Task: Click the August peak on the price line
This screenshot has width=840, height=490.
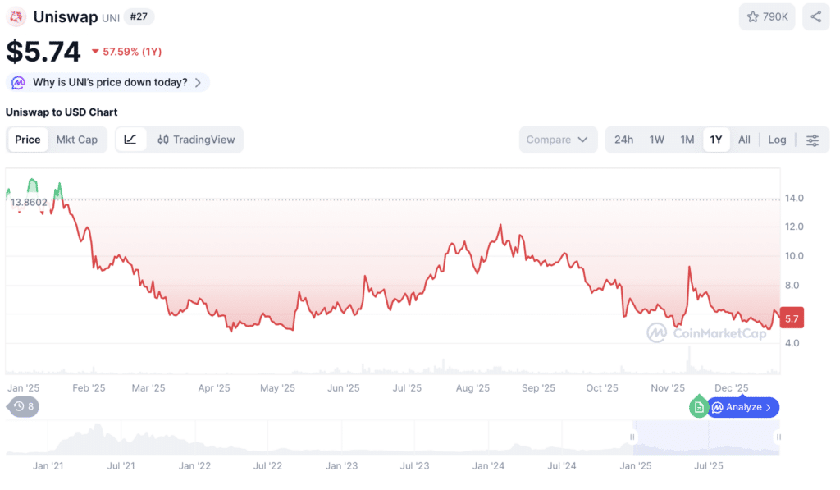Action: (x=501, y=226)
